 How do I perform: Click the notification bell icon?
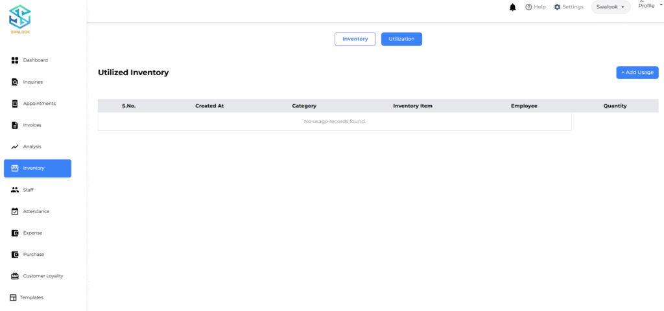[x=513, y=7]
